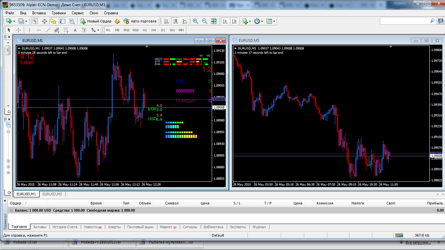Switch timeframe to M30
Image resolution: width=445 pixels, height=250 pixels.
(x=136, y=30)
